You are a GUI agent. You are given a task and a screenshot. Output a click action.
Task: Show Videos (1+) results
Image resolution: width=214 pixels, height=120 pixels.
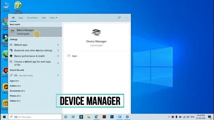pyautogui.click(x=15, y=101)
